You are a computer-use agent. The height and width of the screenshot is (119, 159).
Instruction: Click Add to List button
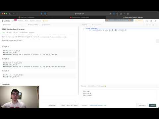pyautogui.click(x=24, y=32)
